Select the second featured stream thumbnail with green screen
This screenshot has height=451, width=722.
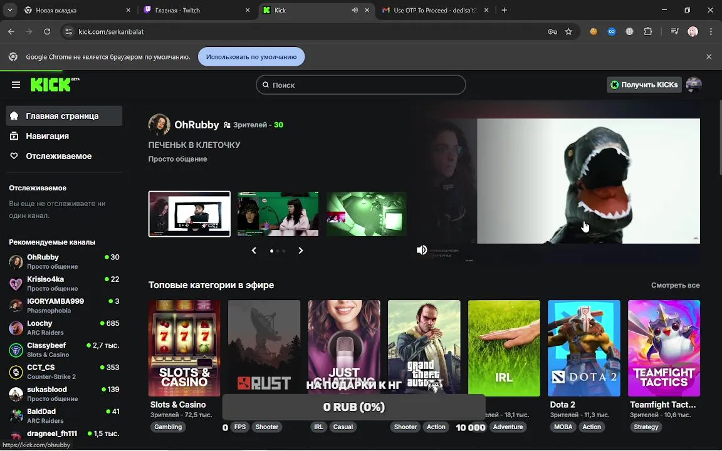[278, 214]
